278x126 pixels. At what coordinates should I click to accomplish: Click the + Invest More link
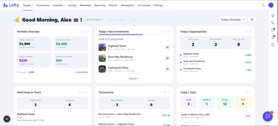pos(81,72)
